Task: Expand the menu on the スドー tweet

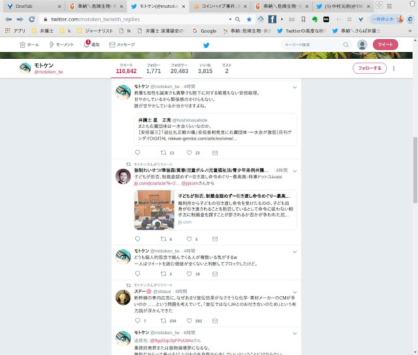Action: [295, 292]
